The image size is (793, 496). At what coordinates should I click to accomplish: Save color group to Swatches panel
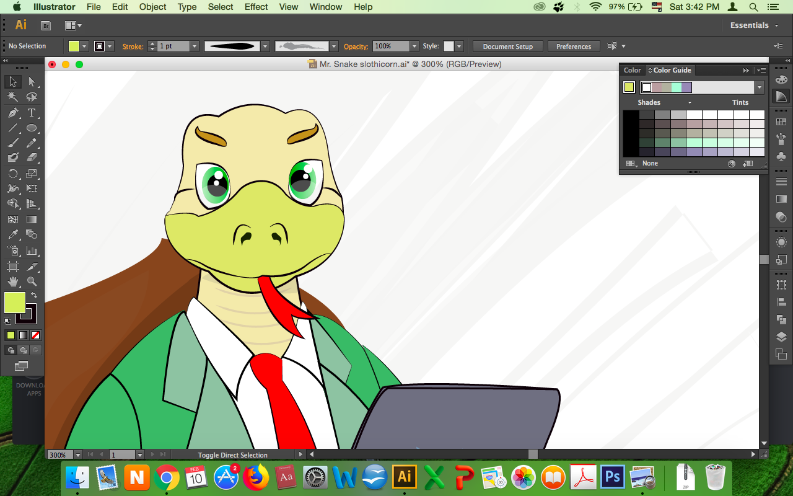pos(748,164)
